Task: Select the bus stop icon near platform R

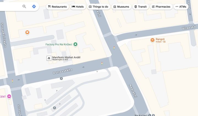Action: tap(54, 108)
